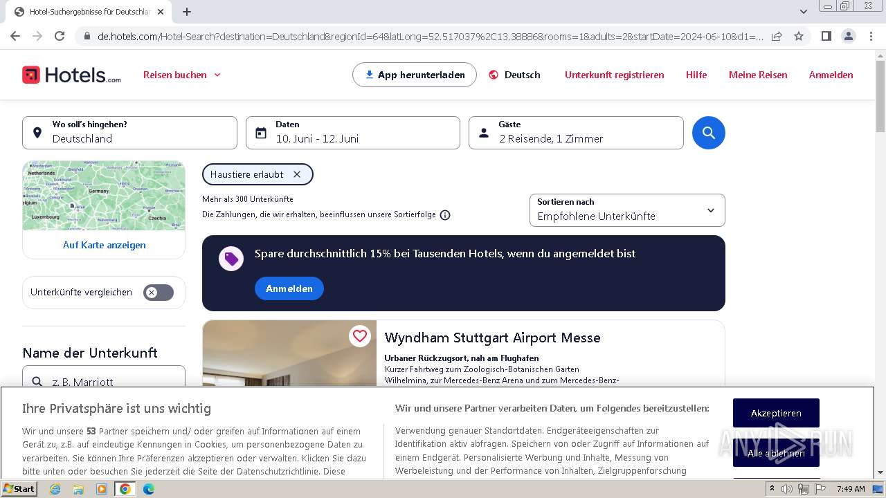
Task: Open File Explorer from taskbar
Action: (x=78, y=489)
